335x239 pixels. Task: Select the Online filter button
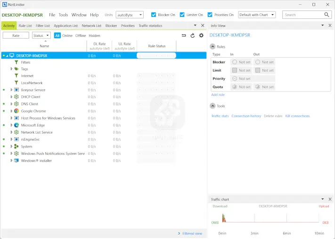(x=67, y=35)
